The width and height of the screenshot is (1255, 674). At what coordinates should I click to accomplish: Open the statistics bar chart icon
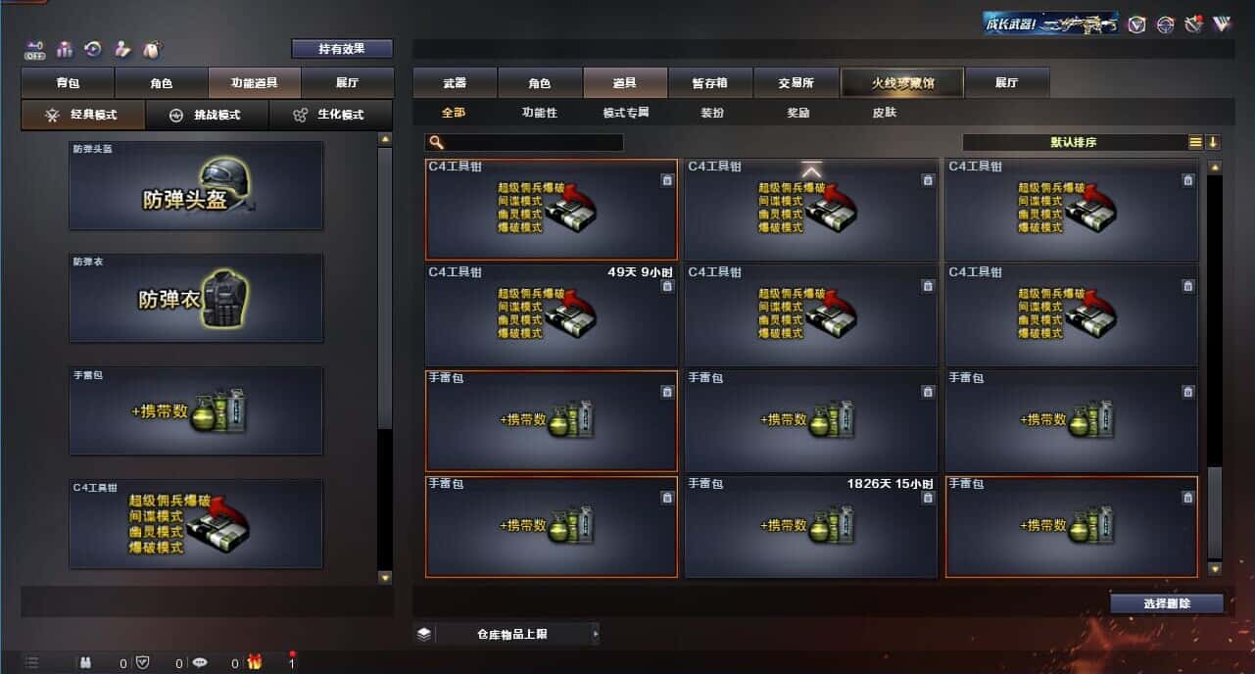[x=65, y=49]
